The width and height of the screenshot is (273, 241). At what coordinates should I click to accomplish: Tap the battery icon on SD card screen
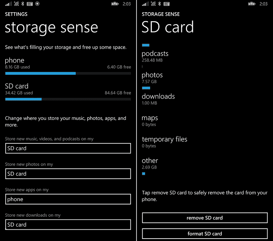pyautogui.click(x=252, y=4)
